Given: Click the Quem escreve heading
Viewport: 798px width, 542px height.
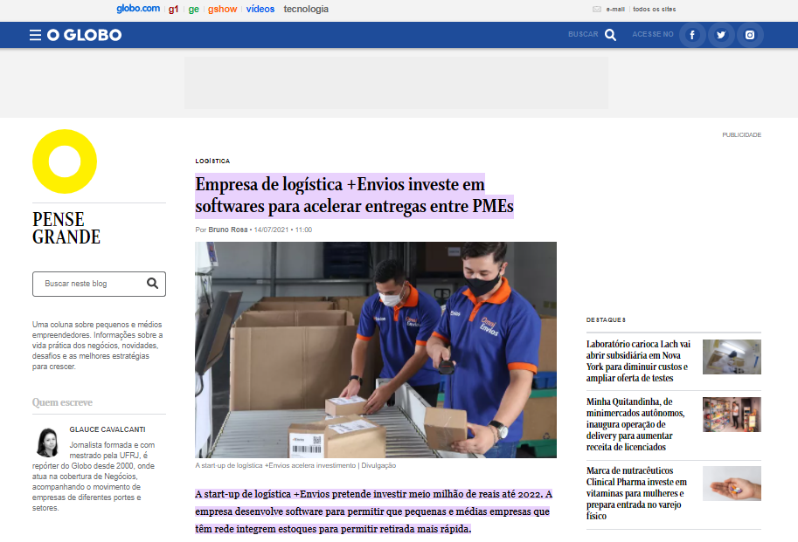Looking at the screenshot, I should point(62,402).
